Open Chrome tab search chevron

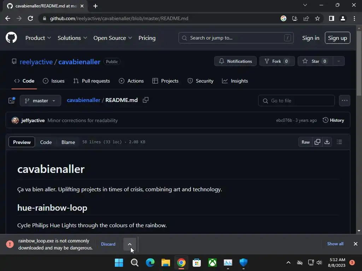(x=305, y=5)
